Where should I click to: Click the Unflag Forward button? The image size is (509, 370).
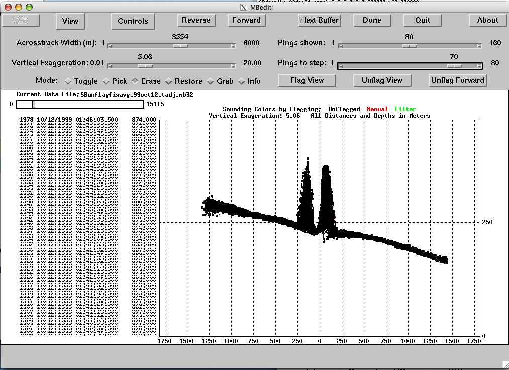[457, 80]
